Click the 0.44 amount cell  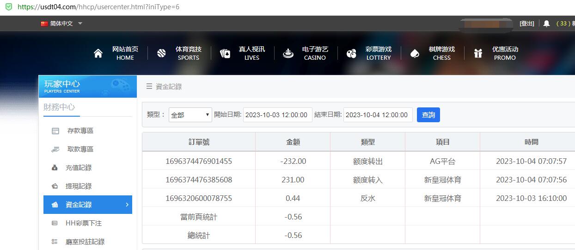293,199
